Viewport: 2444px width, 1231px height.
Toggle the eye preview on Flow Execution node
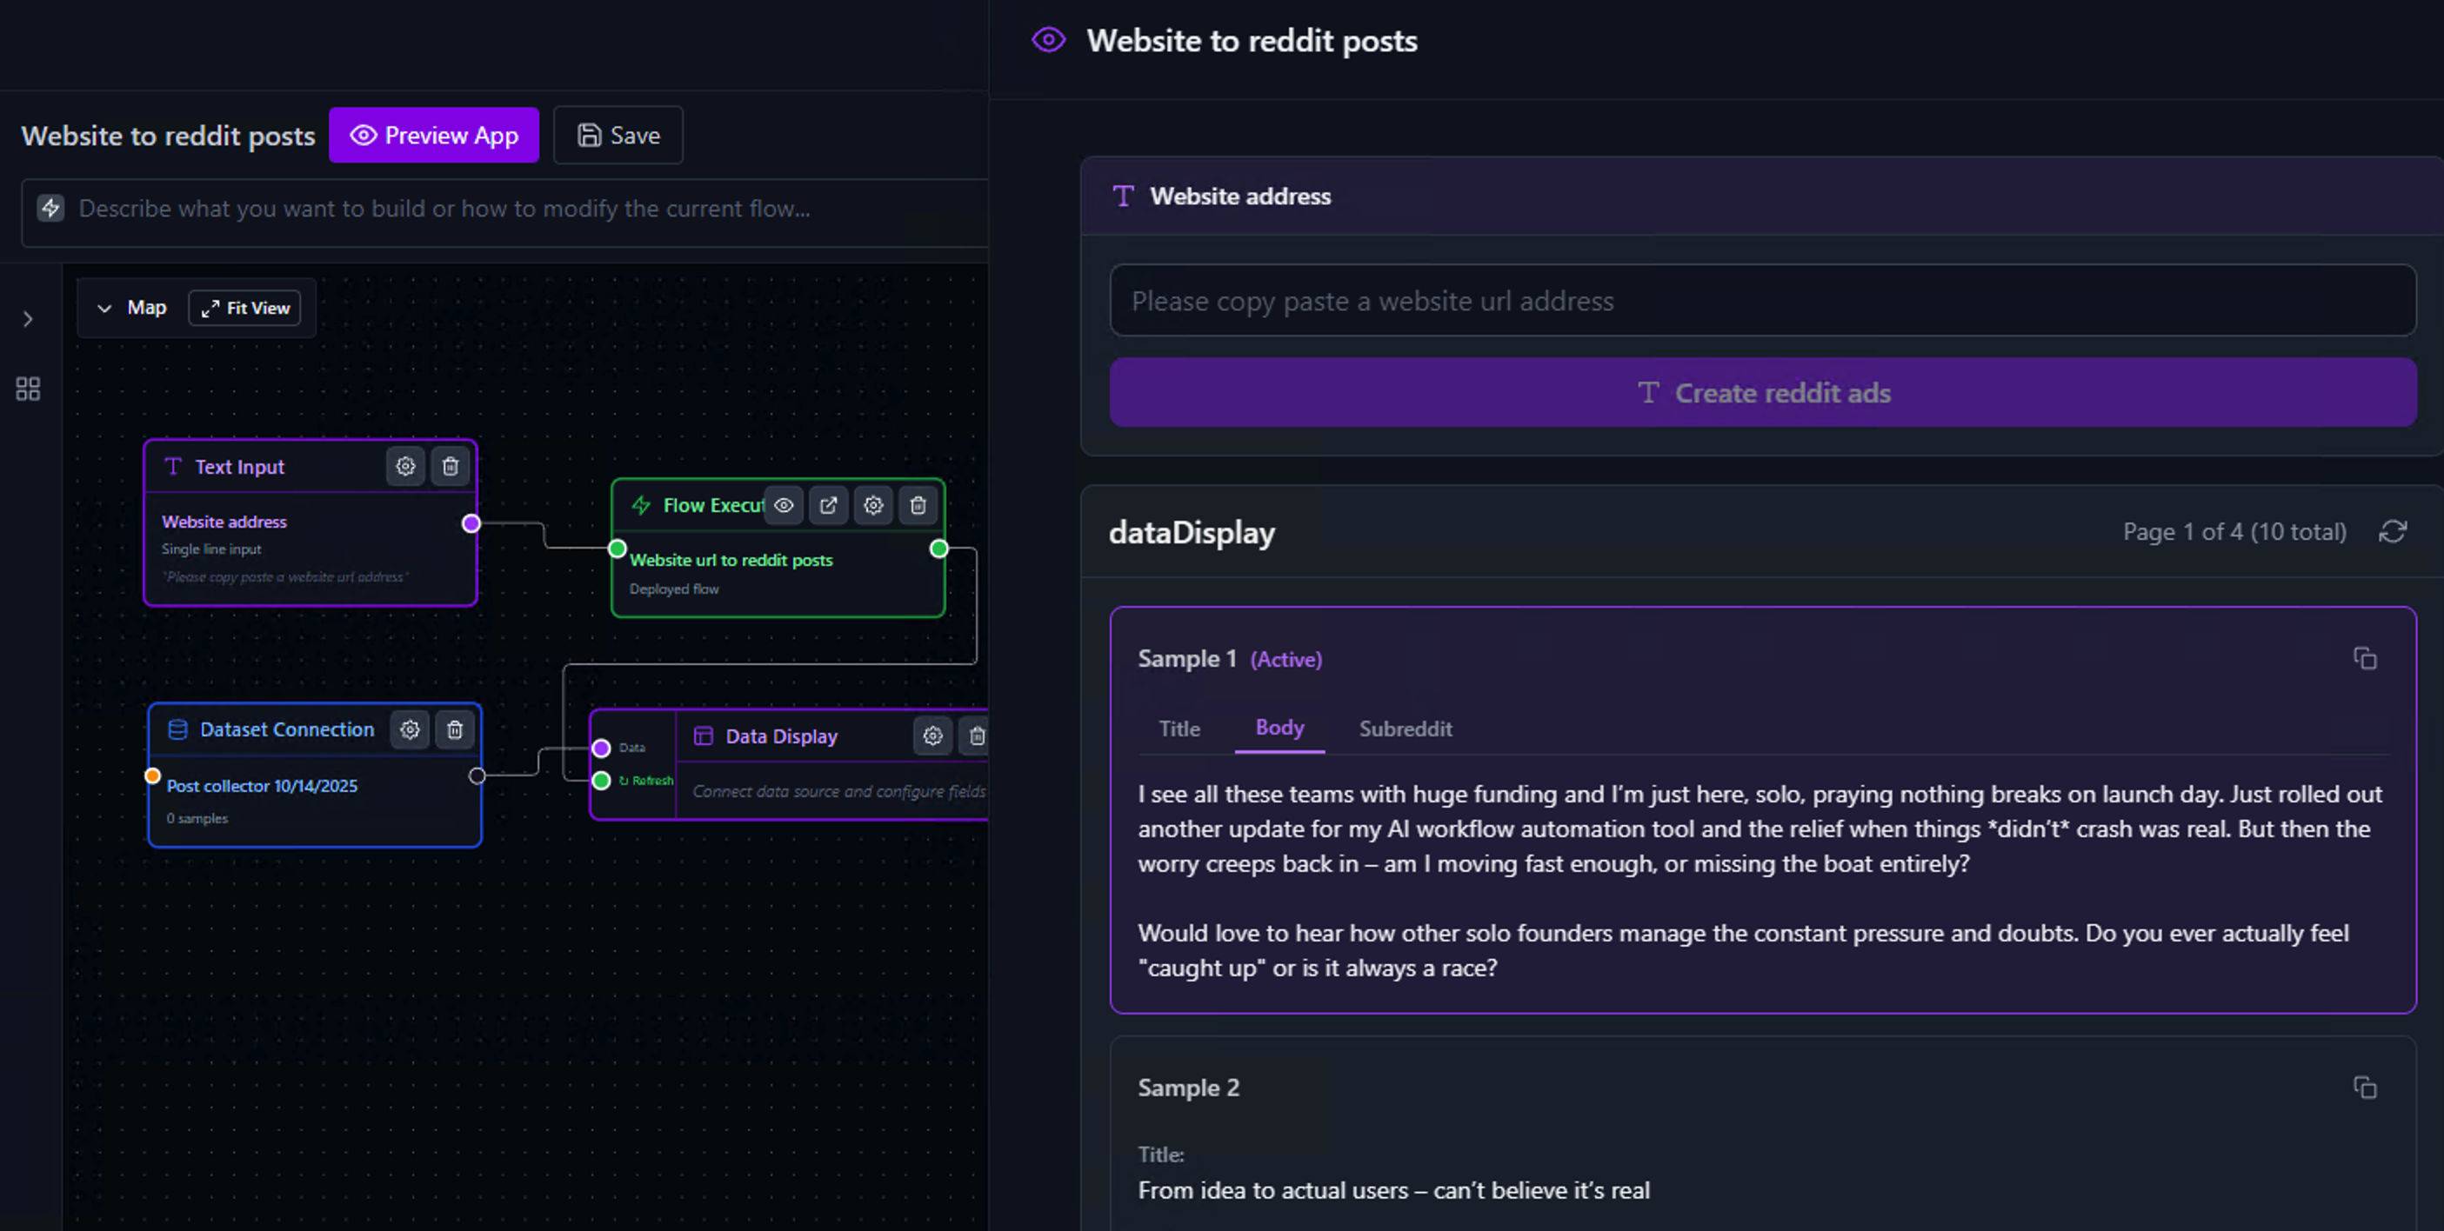pyautogui.click(x=783, y=505)
